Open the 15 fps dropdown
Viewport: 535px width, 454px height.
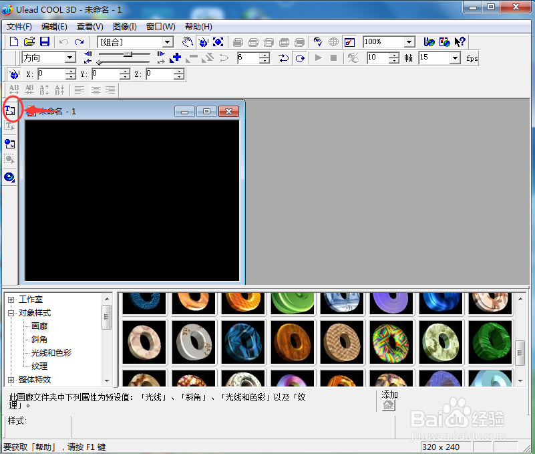click(x=455, y=58)
